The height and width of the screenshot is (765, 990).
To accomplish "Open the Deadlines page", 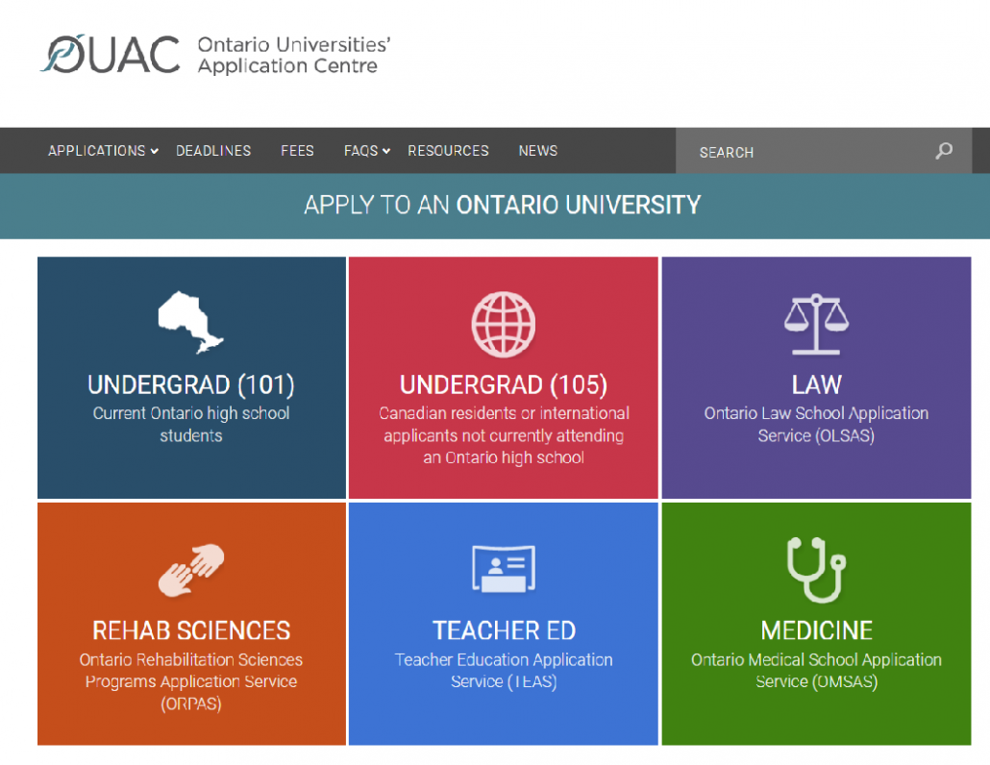I will 213,151.
